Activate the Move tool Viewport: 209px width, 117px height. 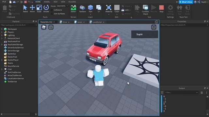pos(32,9)
